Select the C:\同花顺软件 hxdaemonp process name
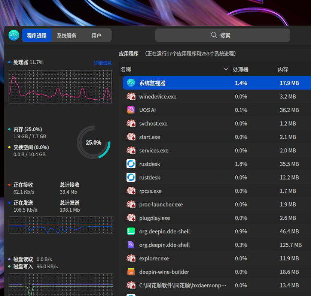The height and width of the screenshot is (296, 311). coord(183,286)
